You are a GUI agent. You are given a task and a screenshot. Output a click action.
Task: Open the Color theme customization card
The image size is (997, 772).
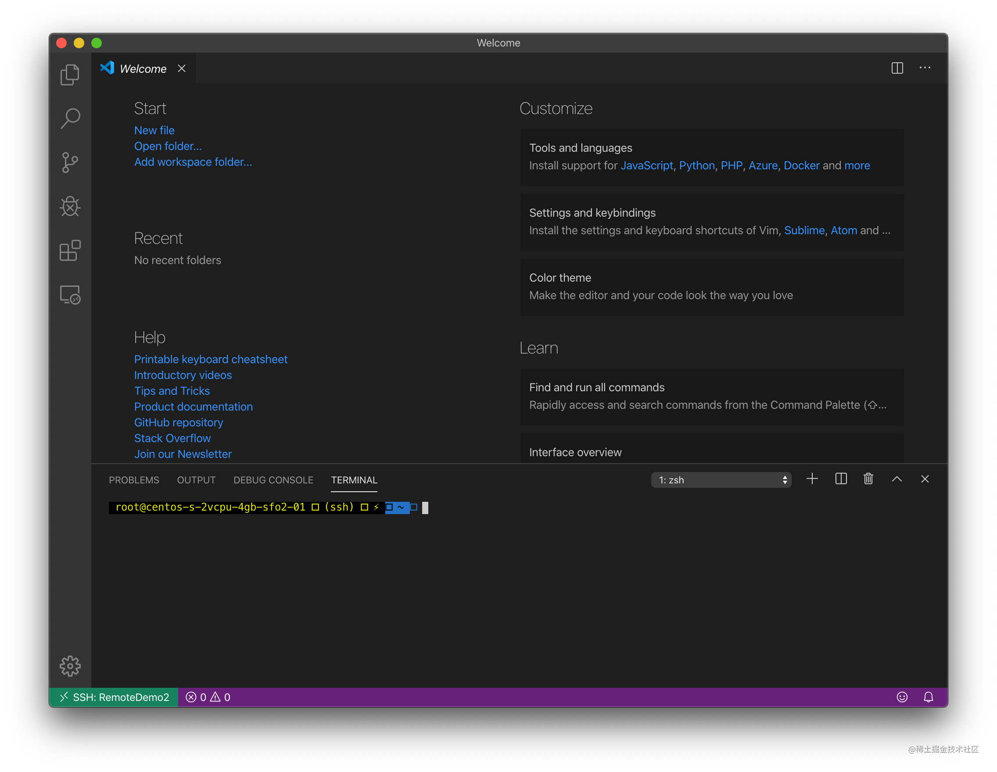[x=711, y=286]
